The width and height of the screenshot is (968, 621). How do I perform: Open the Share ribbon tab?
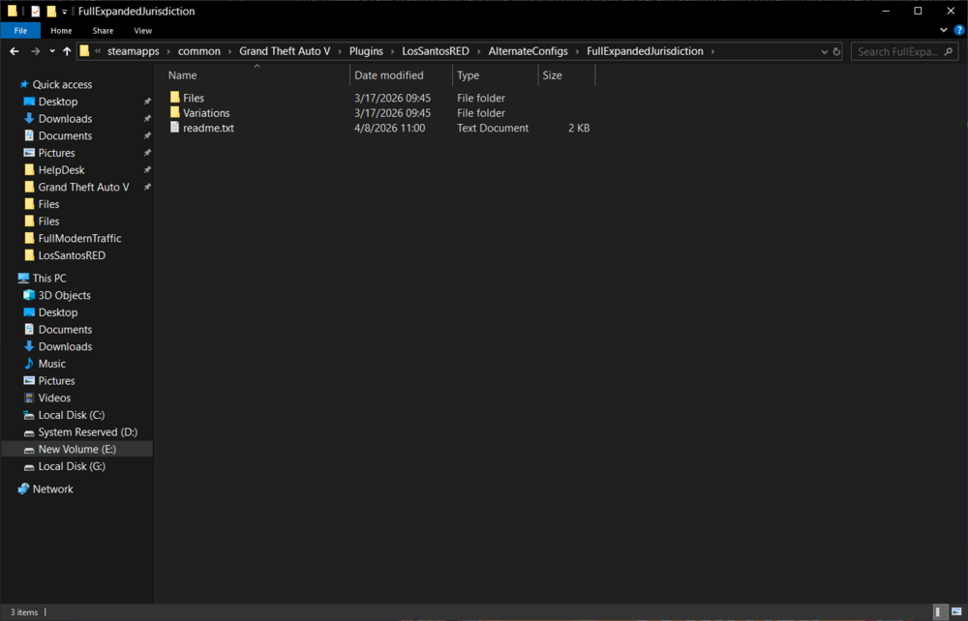pos(103,30)
